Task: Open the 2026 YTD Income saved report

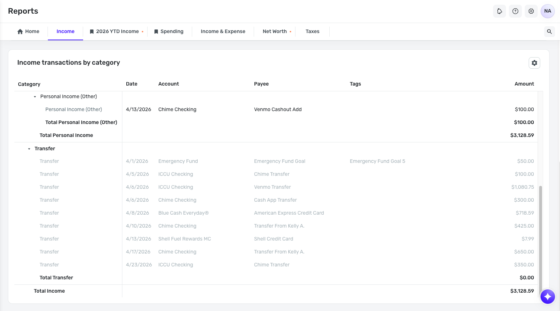Action: (115, 32)
